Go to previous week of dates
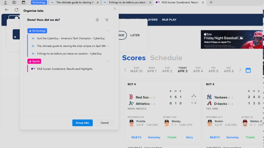264x148 pixels. tap(125, 70)
